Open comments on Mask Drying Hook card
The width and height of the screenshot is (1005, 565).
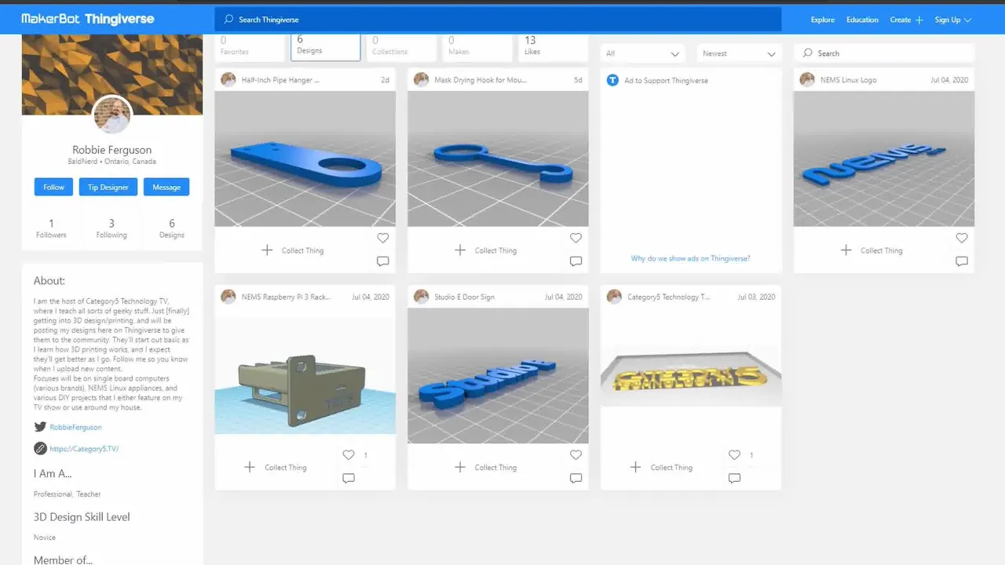pos(576,261)
